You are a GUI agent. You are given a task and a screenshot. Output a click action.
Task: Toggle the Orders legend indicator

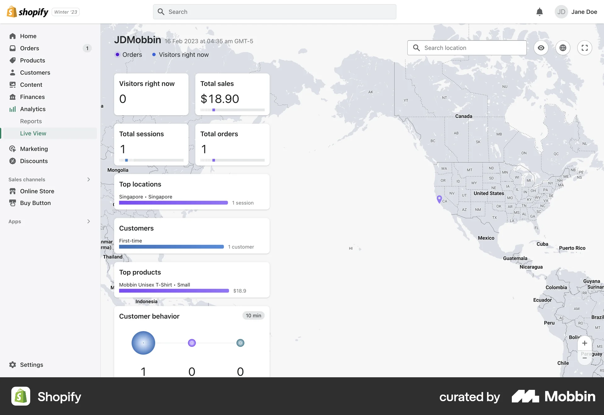[128, 54]
